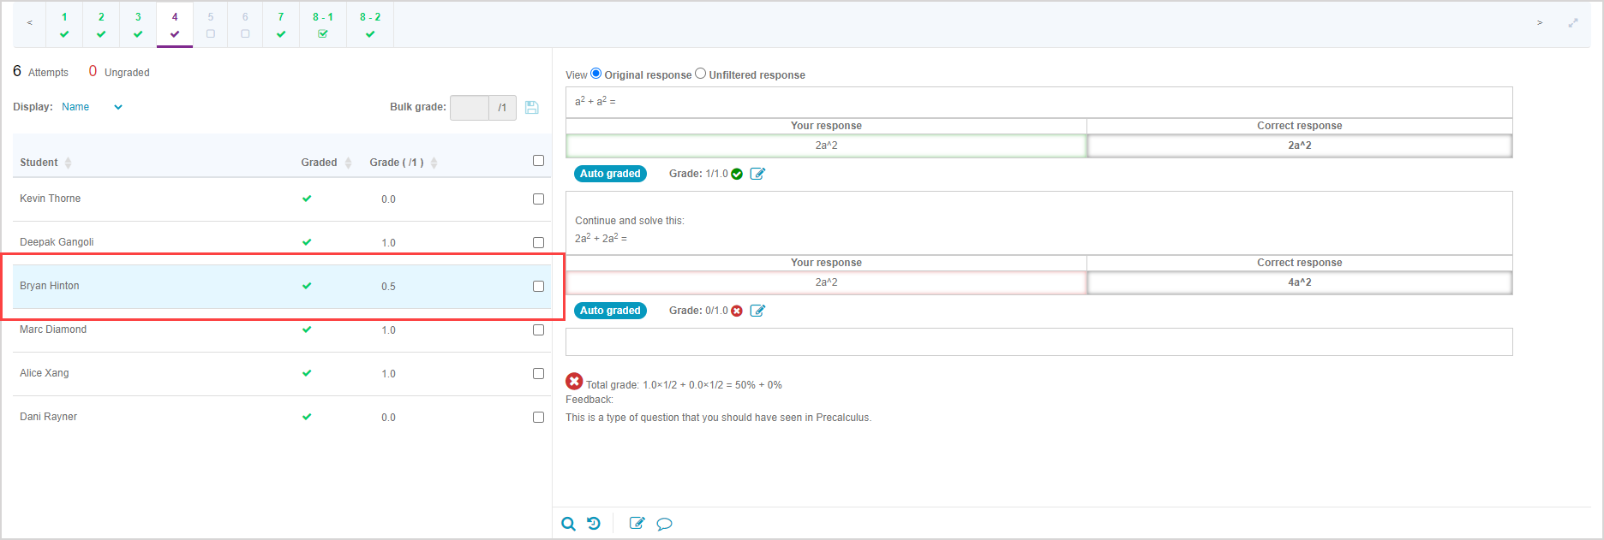
Task: Open question tab 8 - 1
Action: (x=322, y=24)
